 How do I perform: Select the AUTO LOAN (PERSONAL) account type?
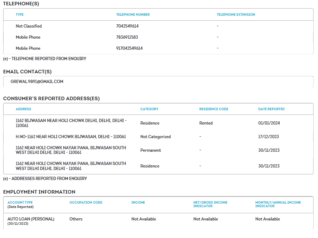pos(31,219)
